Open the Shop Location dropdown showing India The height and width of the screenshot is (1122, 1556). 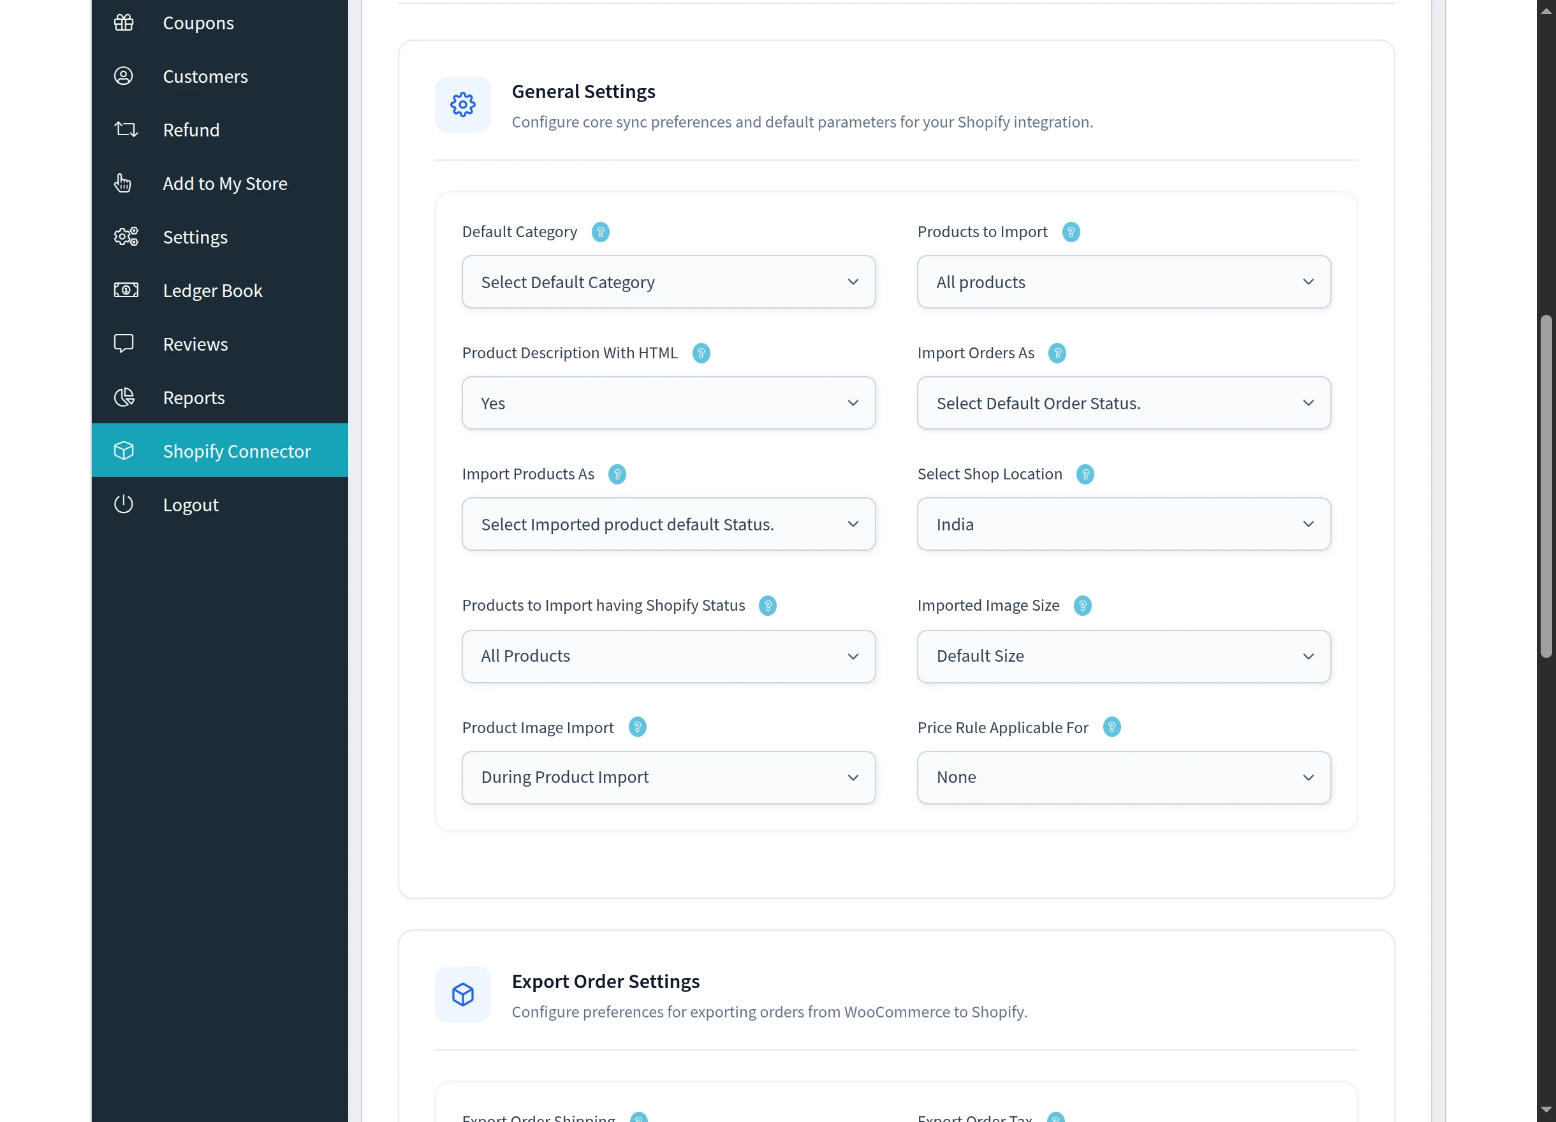click(x=1124, y=524)
